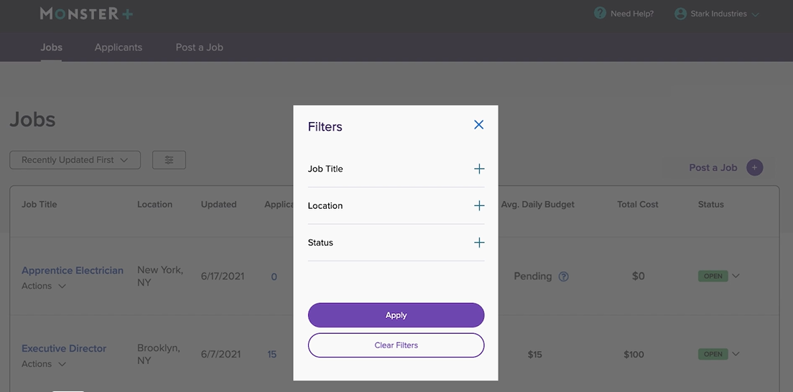Screen dimensions: 793x392
Task: Open the Apprentice Electrician job link
Action: point(73,271)
